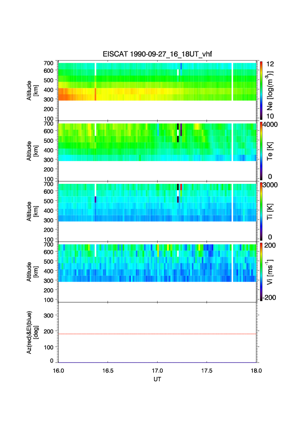Click the 16.5 tick on the UT axis
This screenshot has height=423, width=281.
[x=108, y=370]
